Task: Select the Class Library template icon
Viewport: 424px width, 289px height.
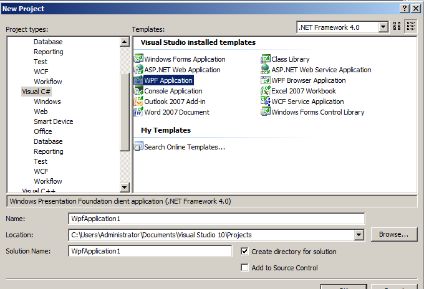Action: pyautogui.click(x=266, y=59)
